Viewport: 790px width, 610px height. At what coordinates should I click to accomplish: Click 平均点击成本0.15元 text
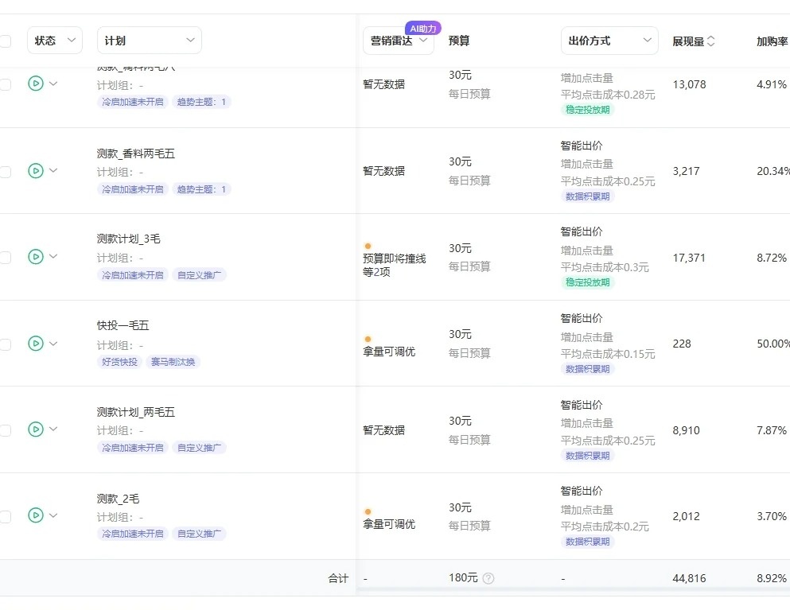pos(608,354)
